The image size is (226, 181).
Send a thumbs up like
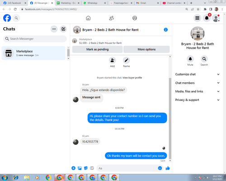(x=168, y=168)
